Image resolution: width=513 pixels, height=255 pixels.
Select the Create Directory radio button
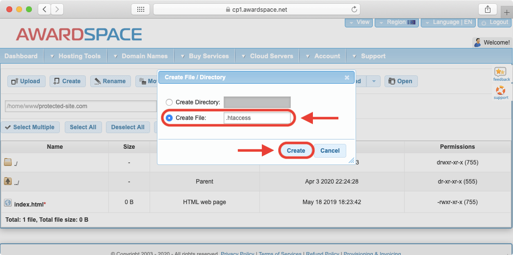pyautogui.click(x=169, y=102)
